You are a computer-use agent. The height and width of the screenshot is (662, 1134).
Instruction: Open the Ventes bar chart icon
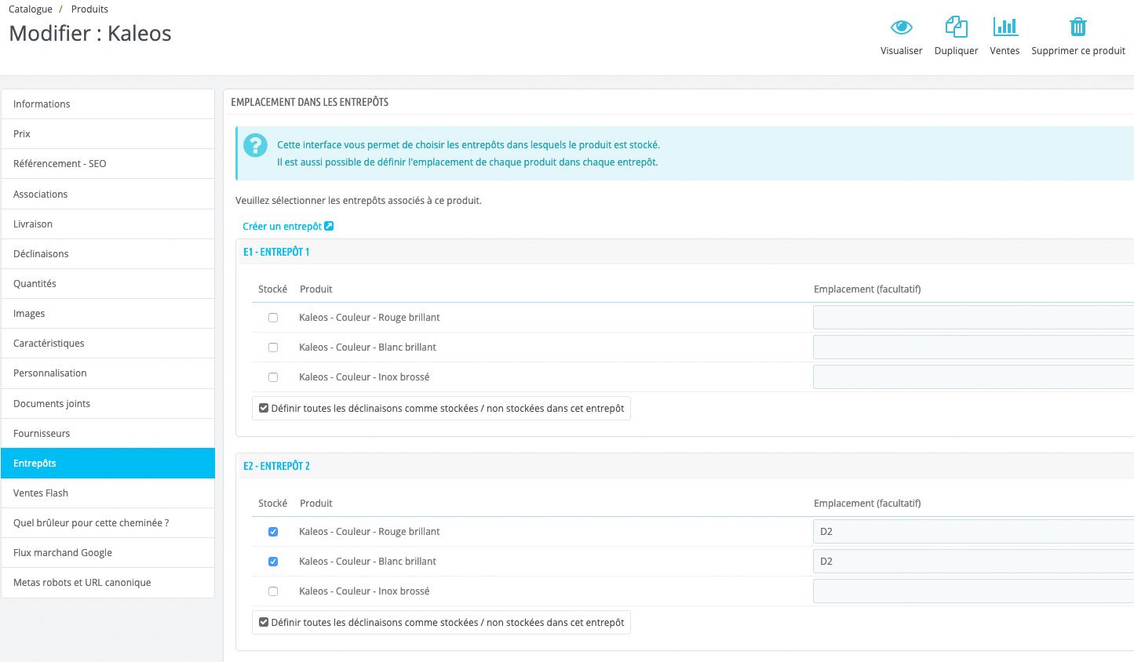1005,27
